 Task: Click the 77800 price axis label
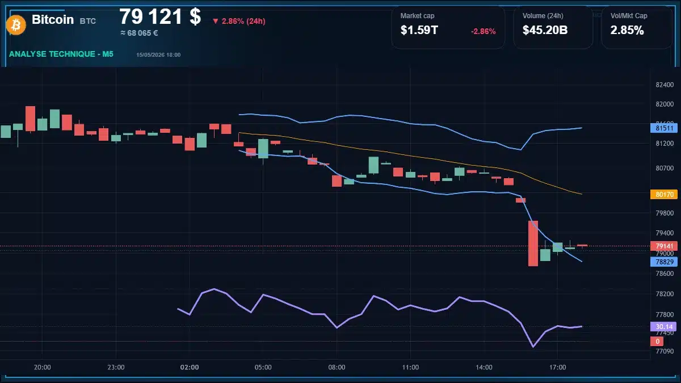click(x=665, y=314)
